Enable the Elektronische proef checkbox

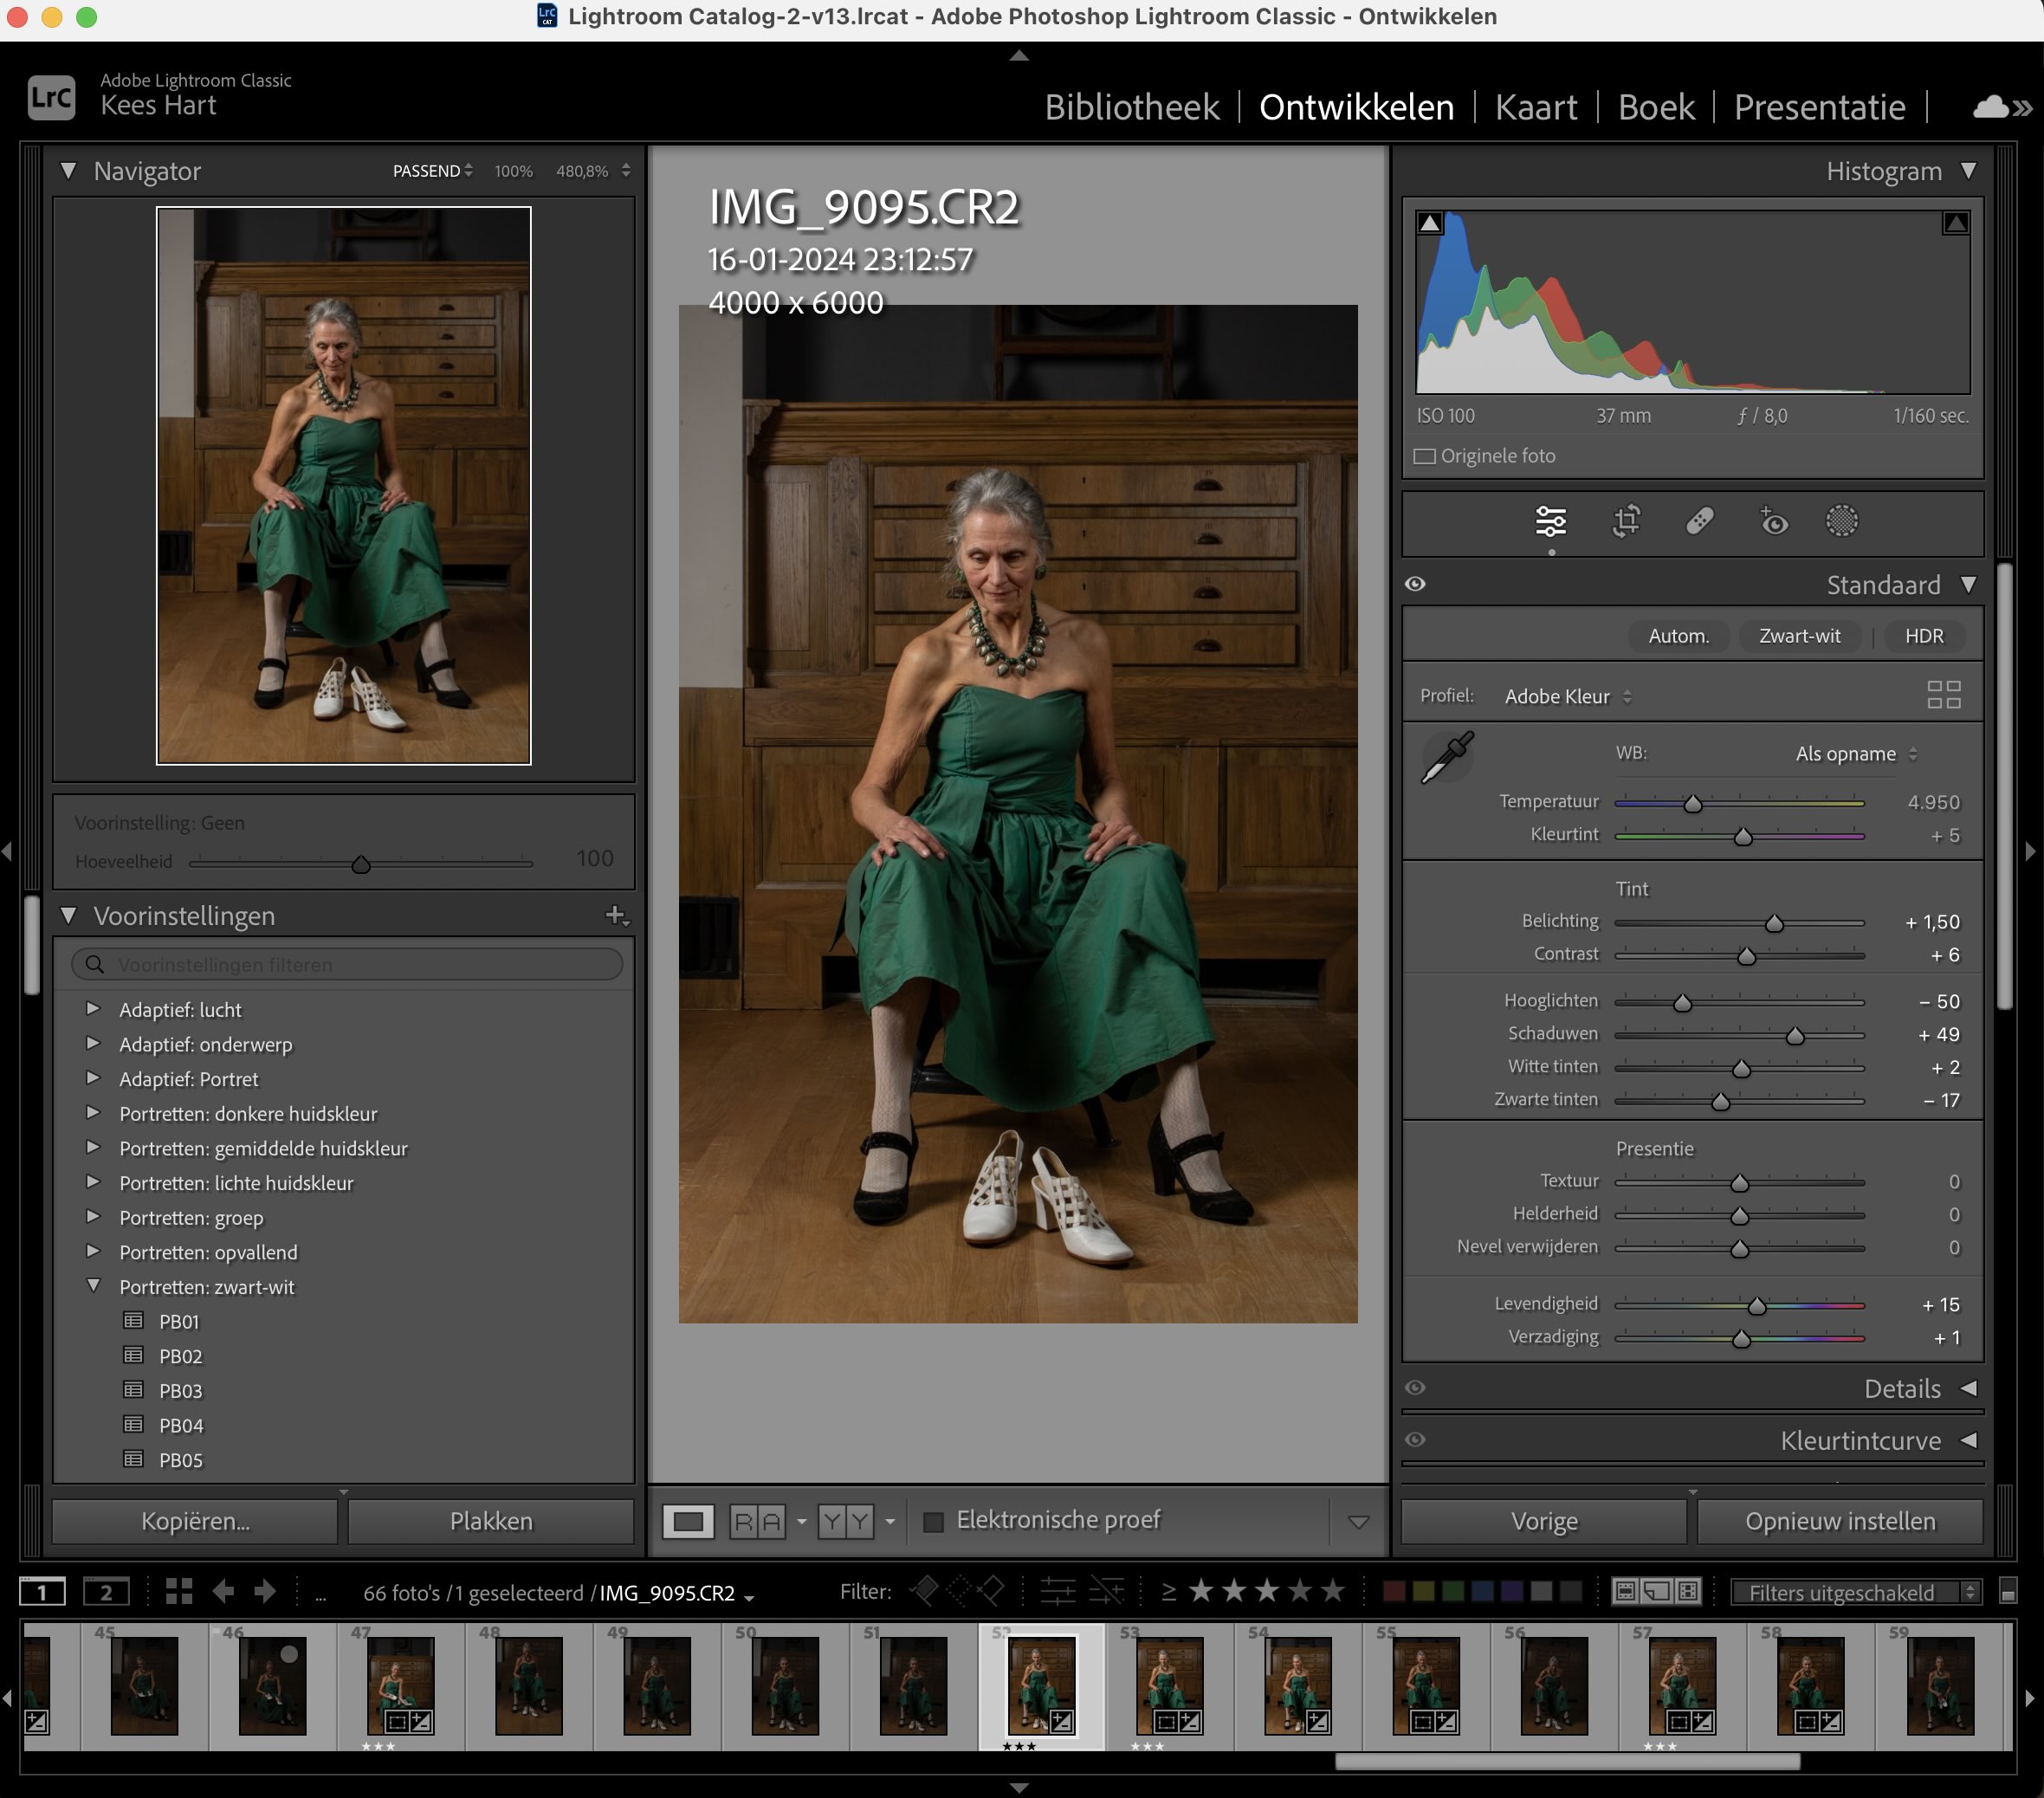(933, 1521)
